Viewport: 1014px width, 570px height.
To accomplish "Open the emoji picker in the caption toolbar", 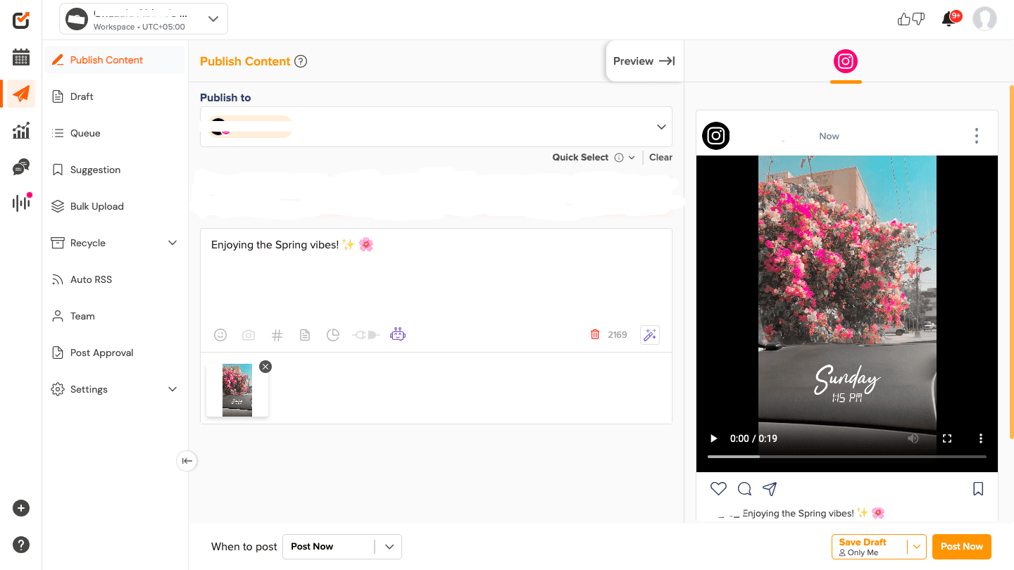I will (x=220, y=334).
